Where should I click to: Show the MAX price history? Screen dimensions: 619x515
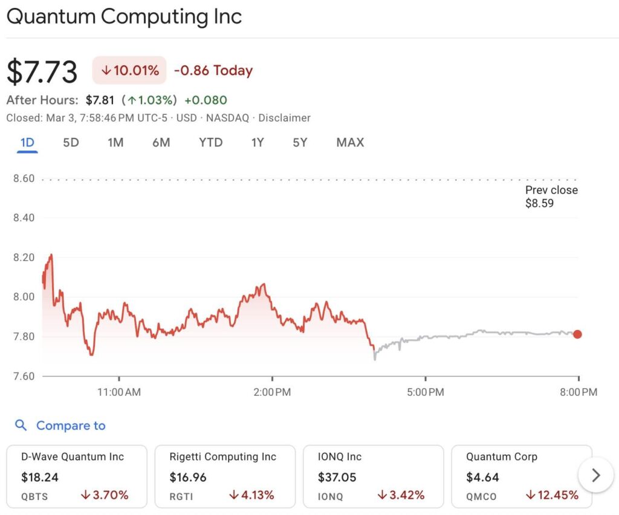pyautogui.click(x=350, y=143)
